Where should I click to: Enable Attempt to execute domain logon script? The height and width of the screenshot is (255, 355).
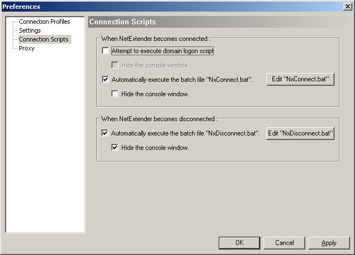point(106,51)
